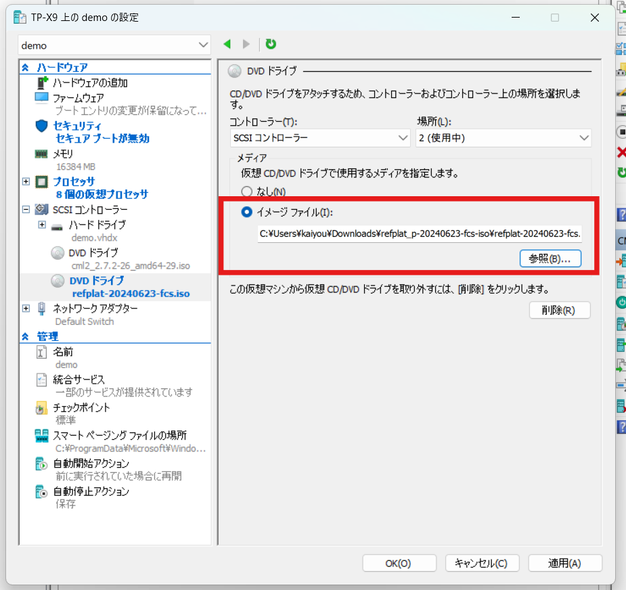Click the 参照(B)... browse button
Image resolution: width=626 pixels, height=590 pixels.
[550, 258]
